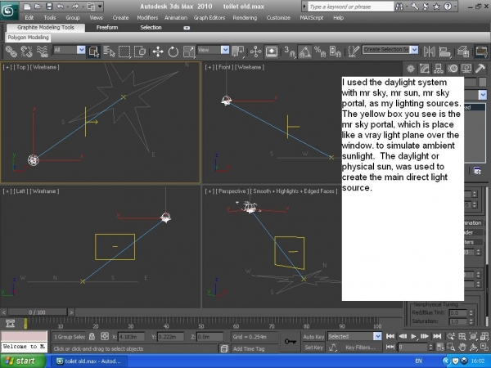The width and height of the screenshot is (491, 368).
Task: Choose the Rectangular Selection Region tool
Action: point(124,52)
